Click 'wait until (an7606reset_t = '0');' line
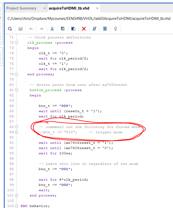This screenshot has width=173, height=208. click(76, 148)
